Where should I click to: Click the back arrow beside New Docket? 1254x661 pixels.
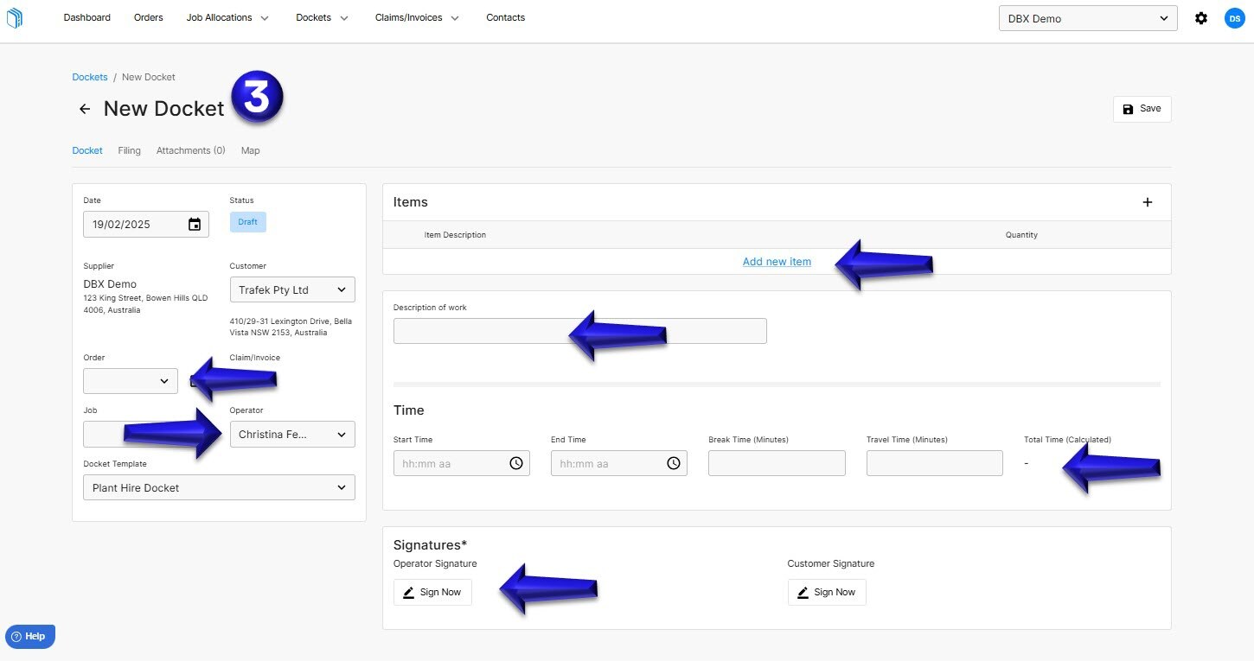pos(84,109)
